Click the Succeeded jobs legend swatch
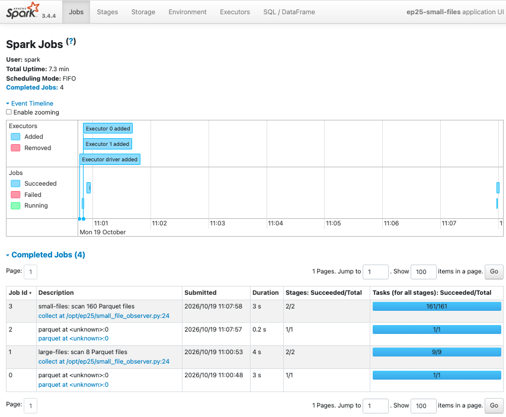This screenshot has width=506, height=417. [x=15, y=183]
